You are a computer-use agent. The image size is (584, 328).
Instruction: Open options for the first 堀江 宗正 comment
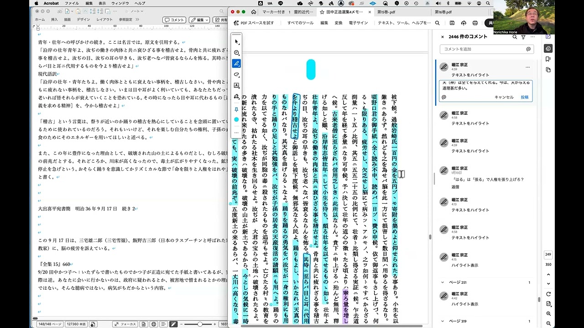pyautogui.click(x=527, y=67)
